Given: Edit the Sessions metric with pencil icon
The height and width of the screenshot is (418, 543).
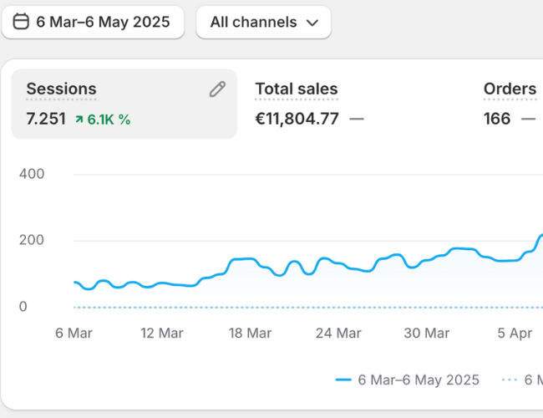Looking at the screenshot, I should (x=217, y=89).
